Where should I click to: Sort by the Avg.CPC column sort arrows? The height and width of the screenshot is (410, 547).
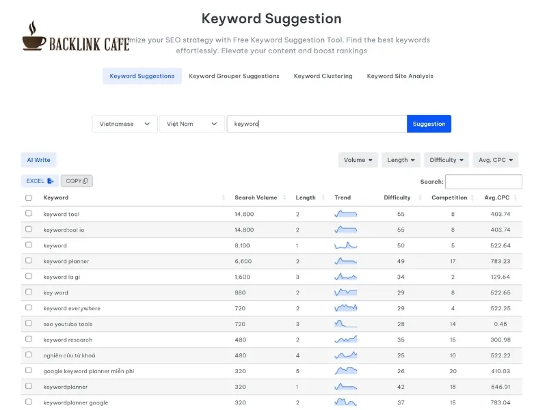516,197
